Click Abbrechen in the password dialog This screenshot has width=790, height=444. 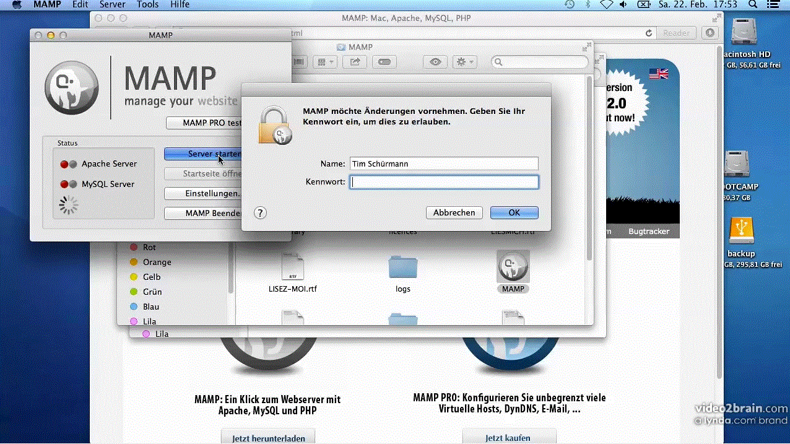pyautogui.click(x=454, y=212)
